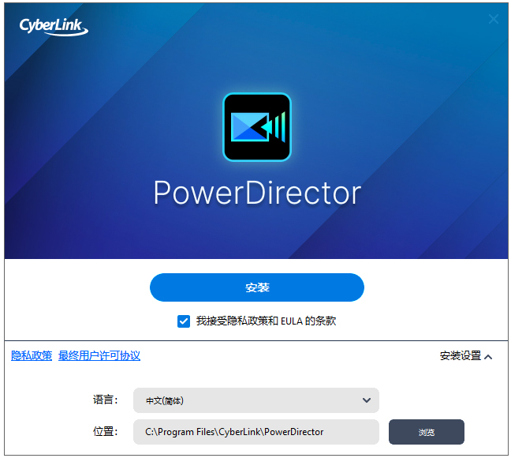Collapse the 安装设置 section
The height and width of the screenshot is (458, 511).
(x=466, y=356)
